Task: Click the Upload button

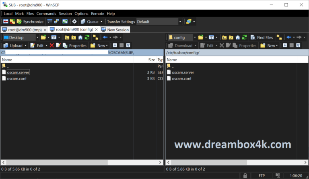Action: click(13, 45)
